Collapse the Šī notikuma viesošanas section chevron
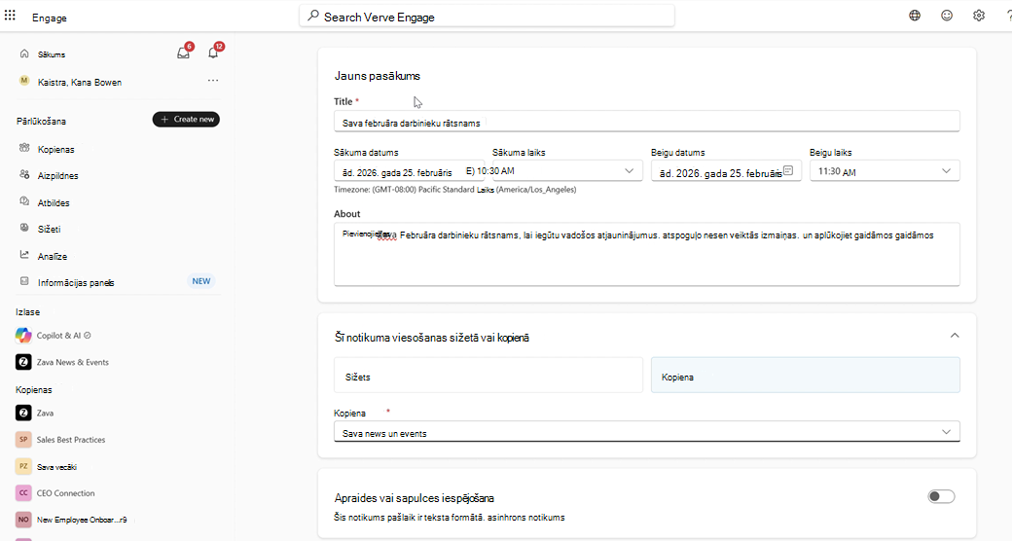The height and width of the screenshot is (541, 1012). [955, 336]
